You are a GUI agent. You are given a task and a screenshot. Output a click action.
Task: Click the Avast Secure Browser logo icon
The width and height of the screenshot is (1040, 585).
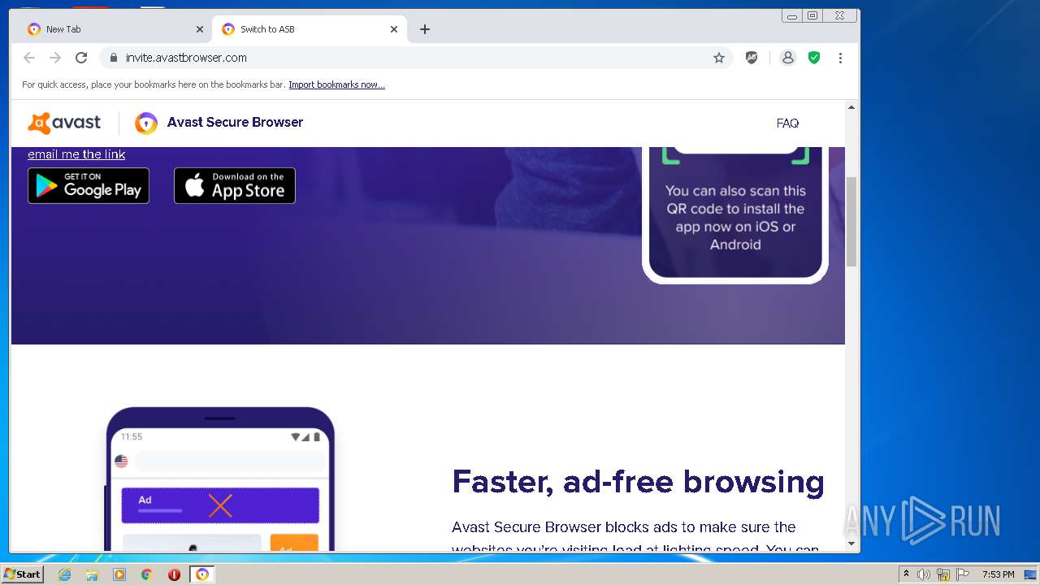[146, 123]
